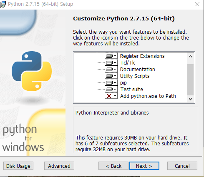
Task: Go back with the Back button
Action: [113, 166]
